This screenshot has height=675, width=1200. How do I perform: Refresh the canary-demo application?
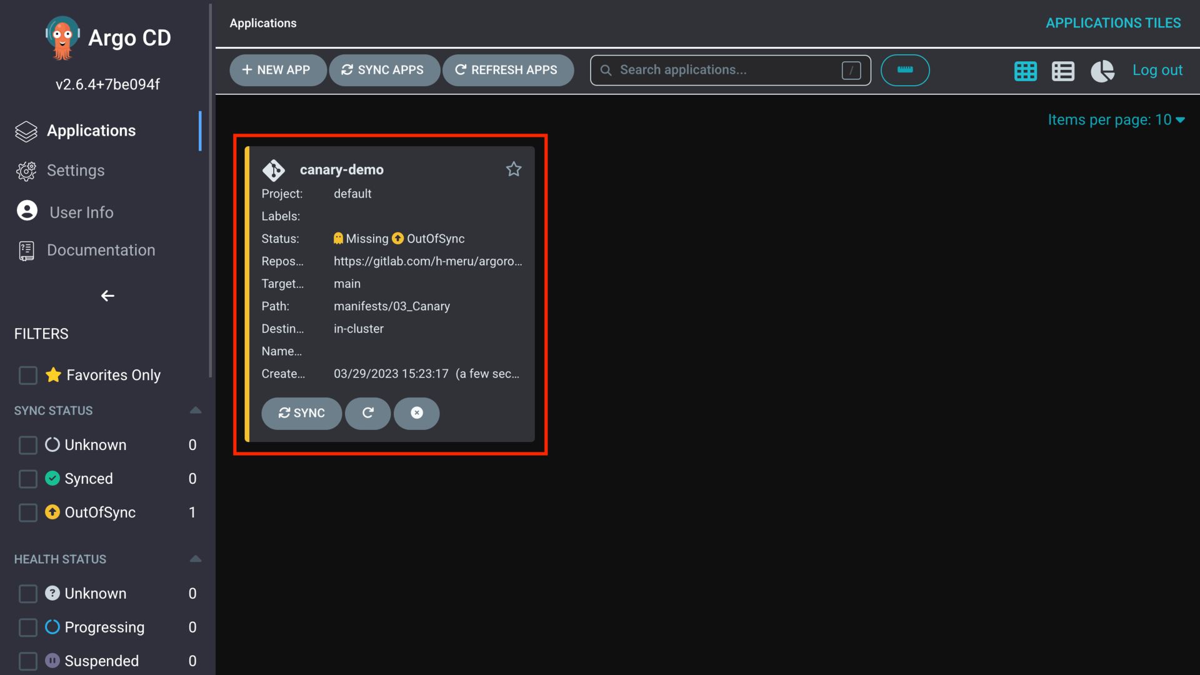[367, 413]
